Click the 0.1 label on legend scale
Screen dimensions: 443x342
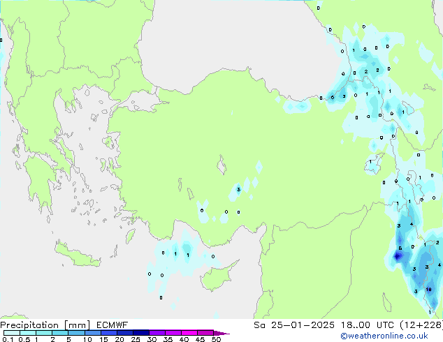click(x=7, y=340)
